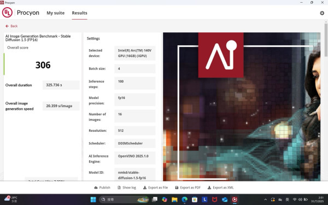Select the Results tab
This screenshot has height=205, width=328.
[x=79, y=13]
